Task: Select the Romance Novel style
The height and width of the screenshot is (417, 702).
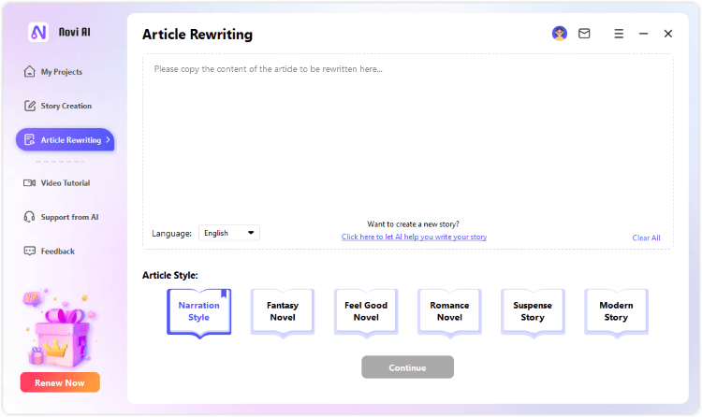Action: pyautogui.click(x=449, y=312)
